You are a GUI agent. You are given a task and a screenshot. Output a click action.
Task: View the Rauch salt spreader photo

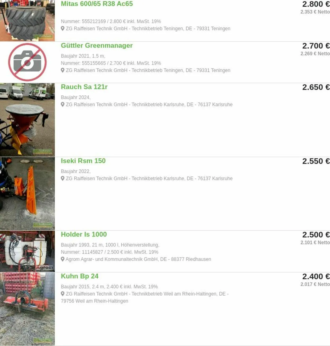click(27, 120)
